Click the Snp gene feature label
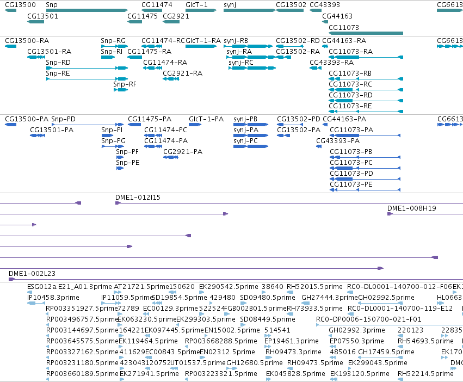Image resolution: width=463 pixels, height=382 pixels. point(52,5)
